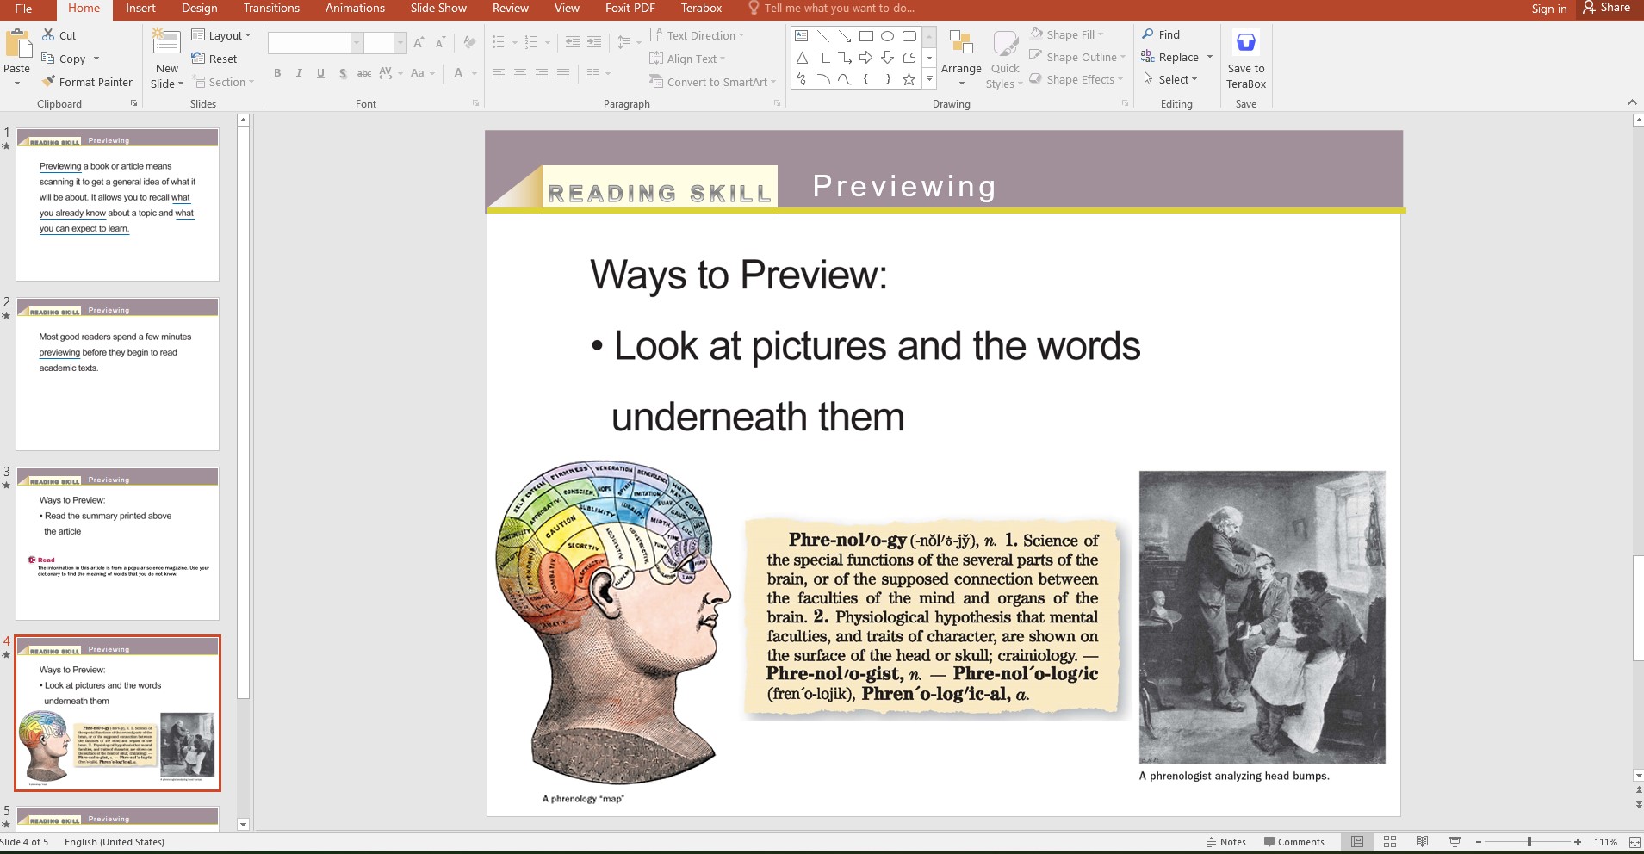Toggle underline formatting
This screenshot has width=1644, height=854.
(x=319, y=73)
